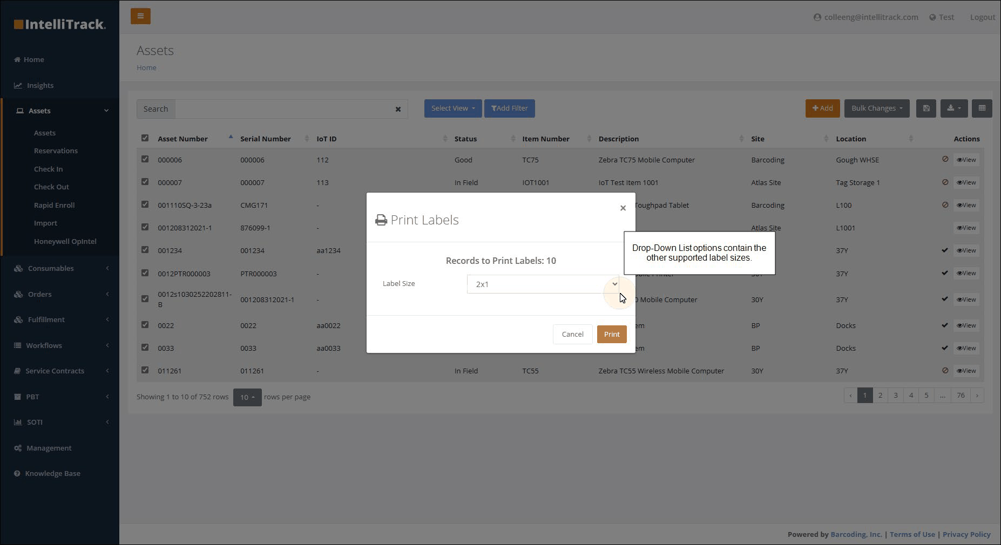The height and width of the screenshot is (545, 1001).
Task: Open Reservations under Assets
Action: pos(56,151)
